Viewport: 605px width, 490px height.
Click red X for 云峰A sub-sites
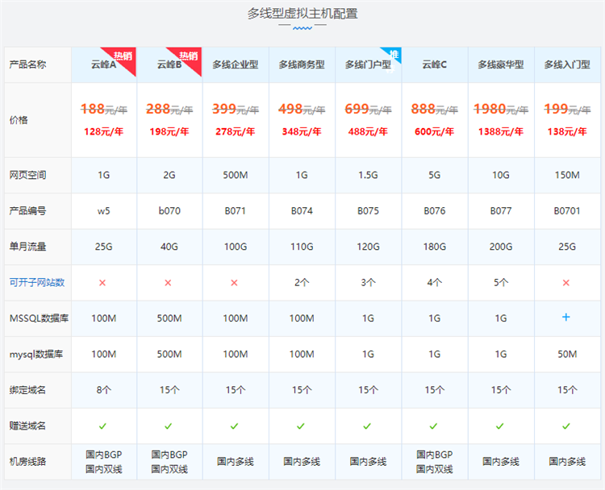click(102, 283)
